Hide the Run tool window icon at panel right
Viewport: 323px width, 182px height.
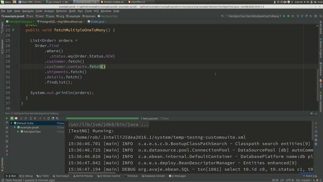[316, 113]
